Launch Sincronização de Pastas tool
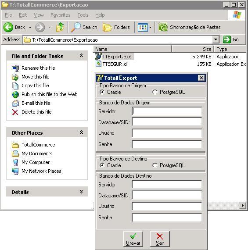Screen dimensions: 248x250 (189, 27)
